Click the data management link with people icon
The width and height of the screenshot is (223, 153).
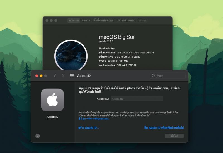pos(94,119)
